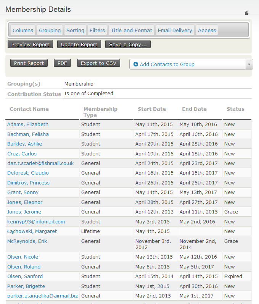Open the Filters tab
Screen dimensions: 259x304
97,31
